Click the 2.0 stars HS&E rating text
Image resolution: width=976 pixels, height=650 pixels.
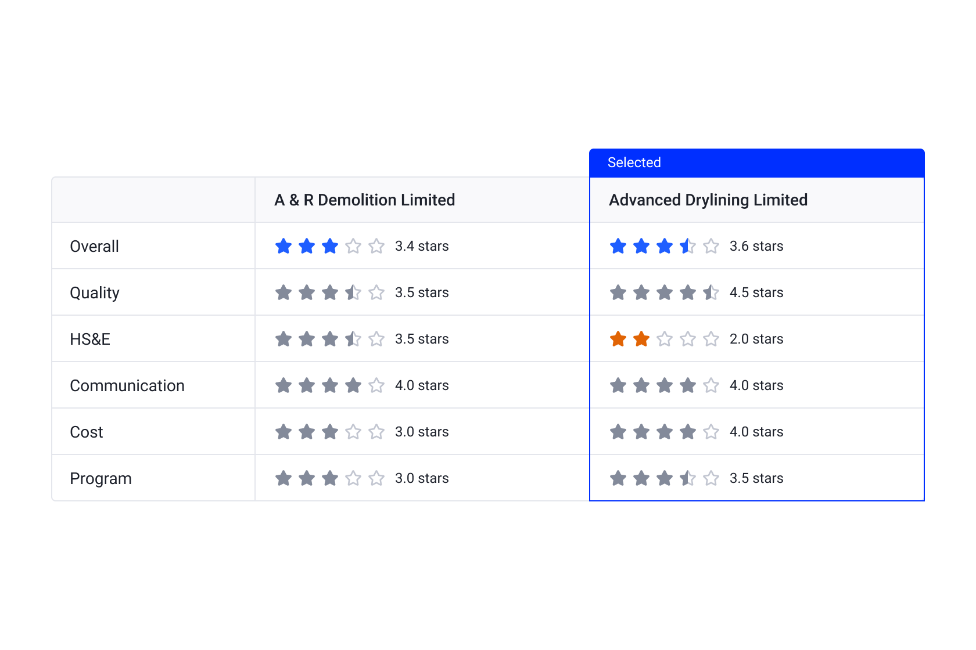(756, 339)
